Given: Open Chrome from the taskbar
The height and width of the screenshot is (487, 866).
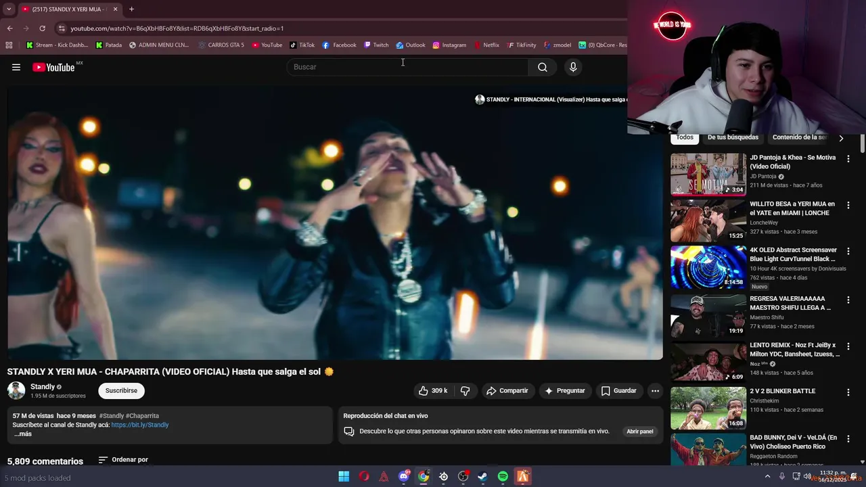Looking at the screenshot, I should (424, 477).
